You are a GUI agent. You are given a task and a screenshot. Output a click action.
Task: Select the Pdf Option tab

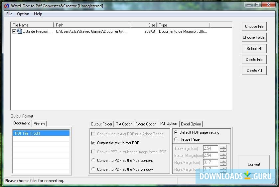pyautogui.click(x=169, y=123)
